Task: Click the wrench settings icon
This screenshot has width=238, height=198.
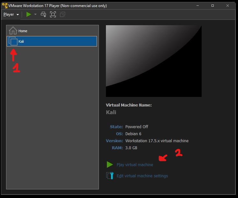Action: 110,176
